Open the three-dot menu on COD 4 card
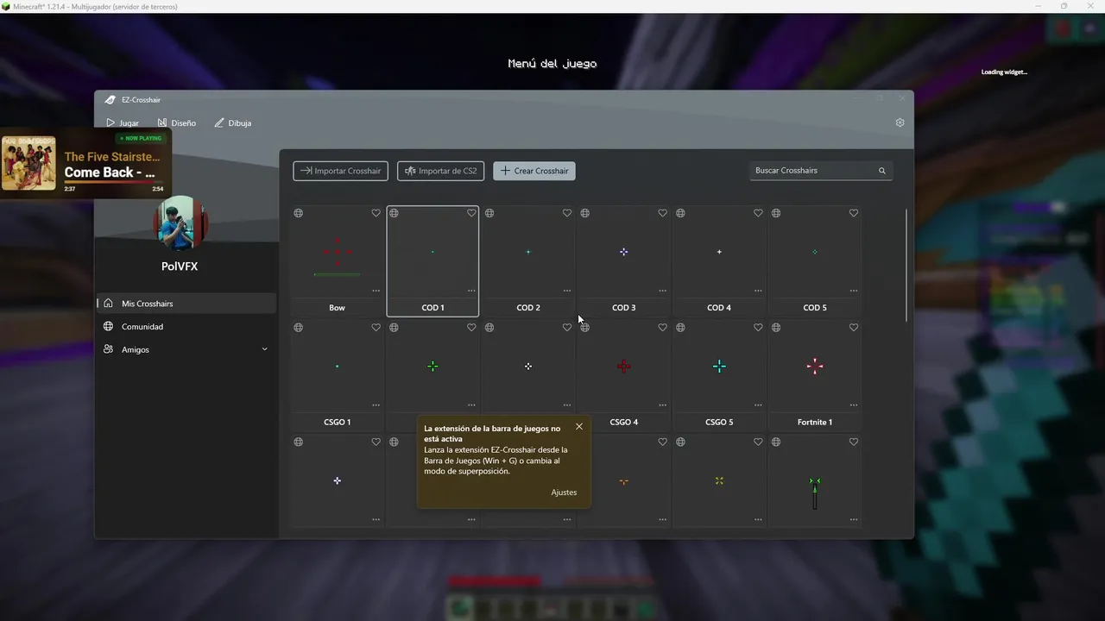This screenshot has width=1105, height=621. [x=758, y=291]
